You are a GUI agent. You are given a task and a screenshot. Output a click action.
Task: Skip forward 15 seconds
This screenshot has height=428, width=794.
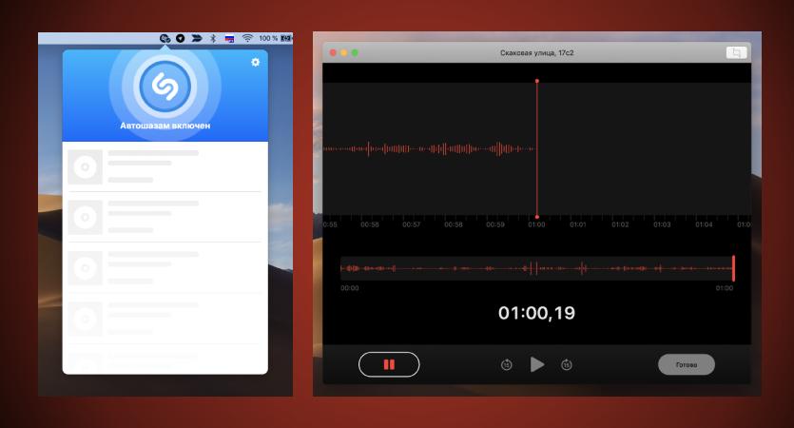click(567, 364)
